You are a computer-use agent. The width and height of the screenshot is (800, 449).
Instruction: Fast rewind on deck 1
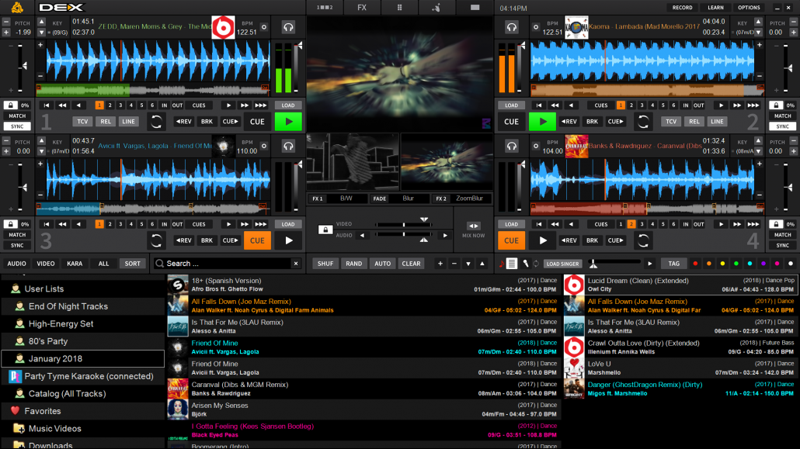[x=62, y=105]
